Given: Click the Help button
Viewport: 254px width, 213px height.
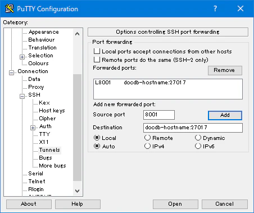Looking at the screenshot, I should [78, 204].
